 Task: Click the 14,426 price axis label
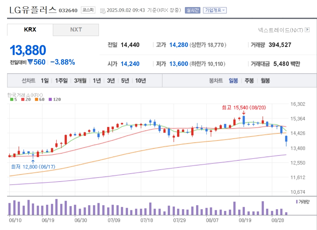tap(298, 133)
